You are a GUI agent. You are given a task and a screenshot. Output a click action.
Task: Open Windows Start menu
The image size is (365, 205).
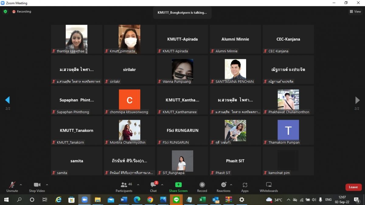click(6, 200)
